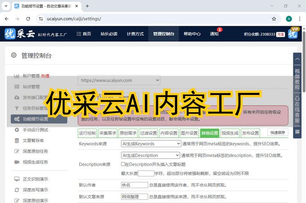Click the 最大长度 character limit field

[x=146, y=173]
